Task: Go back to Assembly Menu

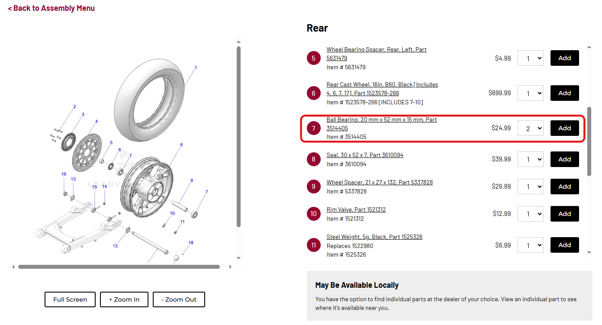Action: [52, 8]
